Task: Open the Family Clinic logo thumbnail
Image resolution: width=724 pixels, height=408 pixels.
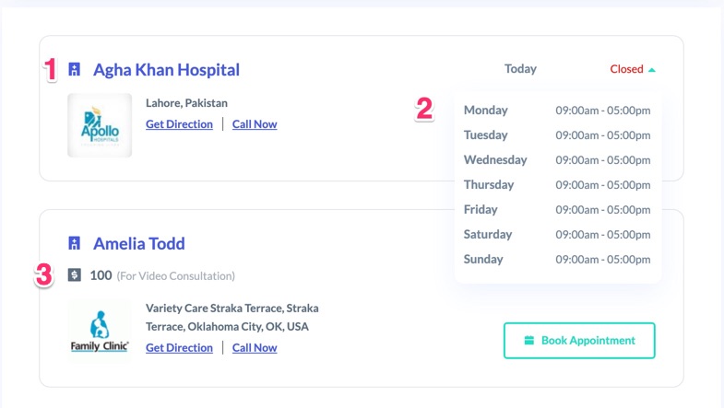Action: pos(100,330)
